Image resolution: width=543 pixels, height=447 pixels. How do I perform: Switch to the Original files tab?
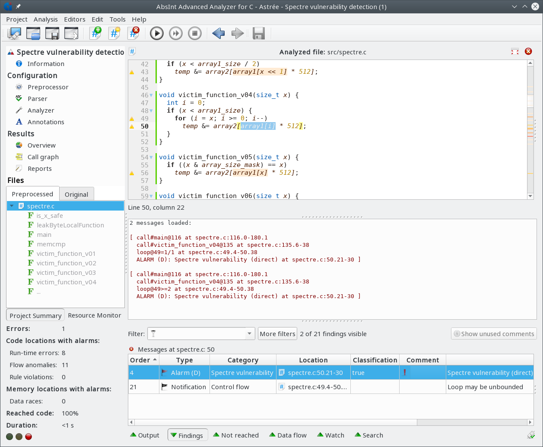tap(76, 194)
